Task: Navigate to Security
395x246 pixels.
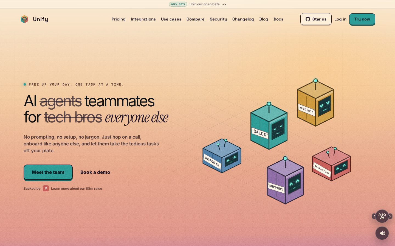Action: click(218, 19)
